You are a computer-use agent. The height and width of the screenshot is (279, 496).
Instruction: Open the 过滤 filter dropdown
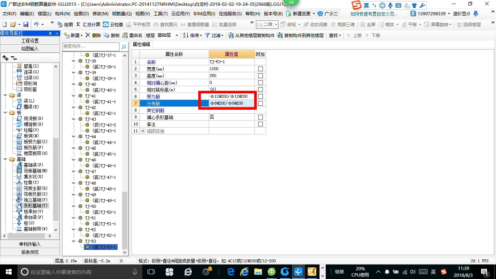223,35
